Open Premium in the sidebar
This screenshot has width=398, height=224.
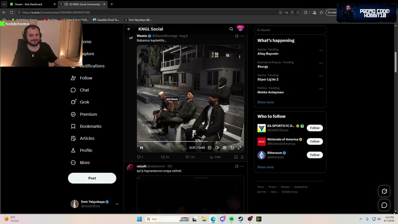(x=84, y=114)
